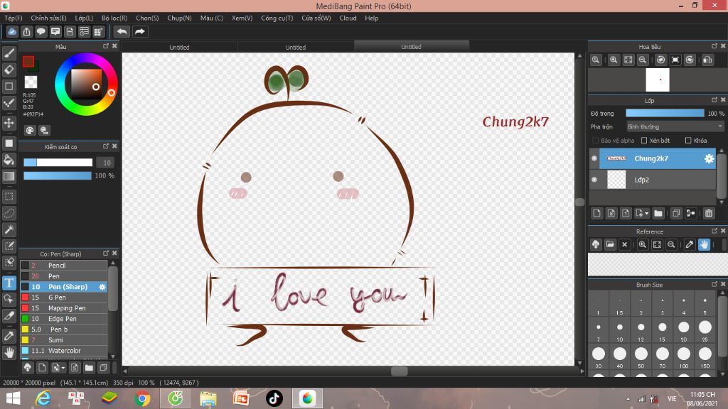Image resolution: width=728 pixels, height=409 pixels.
Task: Open a reference image file
Action: pos(610,244)
